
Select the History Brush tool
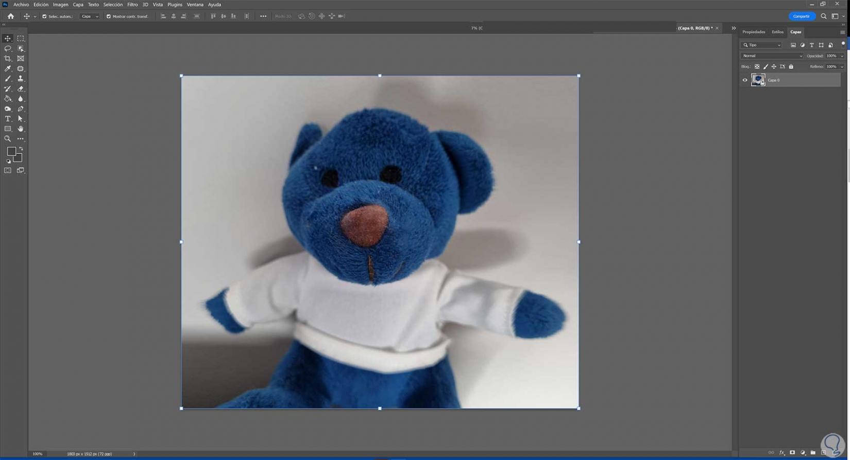8,89
